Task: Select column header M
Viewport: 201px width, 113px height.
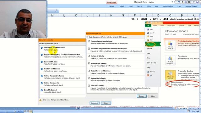Action: [52, 15]
